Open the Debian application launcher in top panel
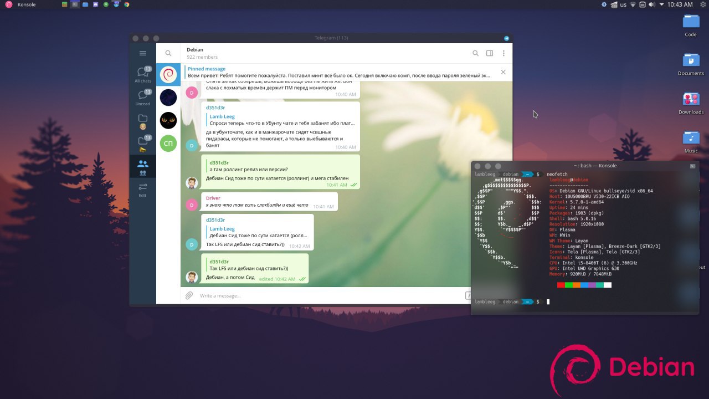This screenshot has height=399, width=709. pos(8,4)
